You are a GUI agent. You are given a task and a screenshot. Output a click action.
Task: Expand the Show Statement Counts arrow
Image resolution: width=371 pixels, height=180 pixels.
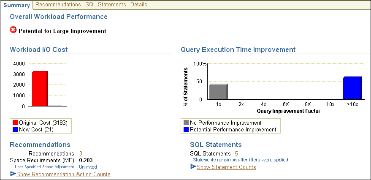click(x=193, y=167)
